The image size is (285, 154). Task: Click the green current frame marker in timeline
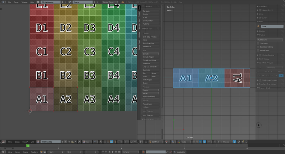pos(28,146)
